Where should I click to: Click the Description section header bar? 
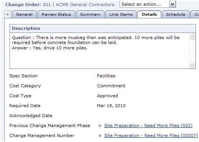[x=103, y=28]
